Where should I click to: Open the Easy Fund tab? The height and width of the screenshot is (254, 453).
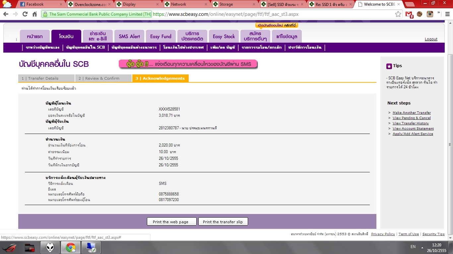point(161,36)
